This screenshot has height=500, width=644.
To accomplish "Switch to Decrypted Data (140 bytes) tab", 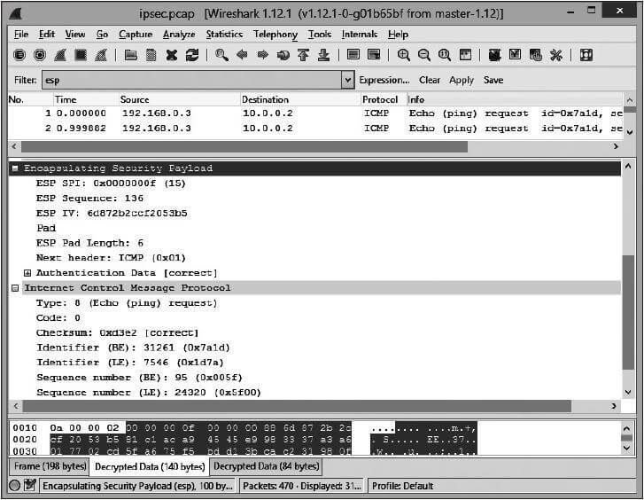I will pyautogui.click(x=150, y=466).
